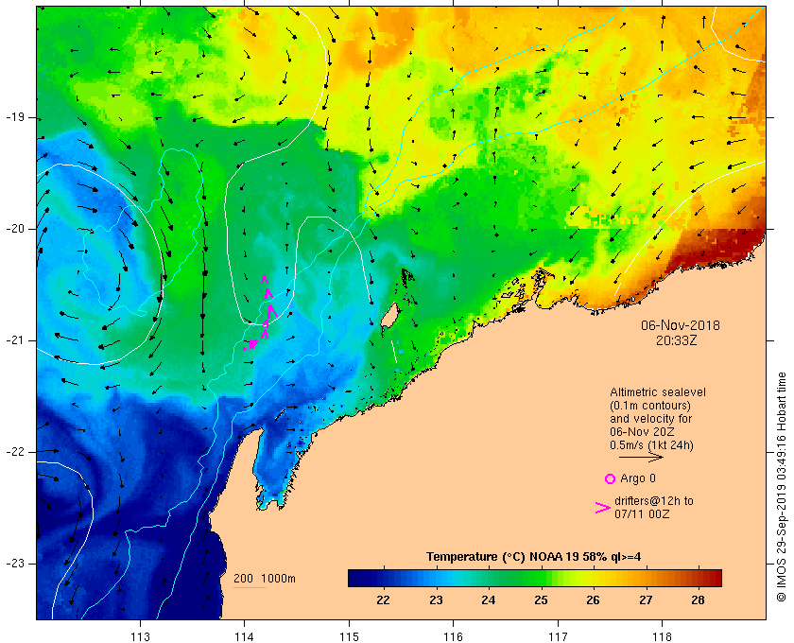The image size is (794, 643).
Task: Click the '0.5m/s (1kt 24h)' label
Action: point(651,445)
